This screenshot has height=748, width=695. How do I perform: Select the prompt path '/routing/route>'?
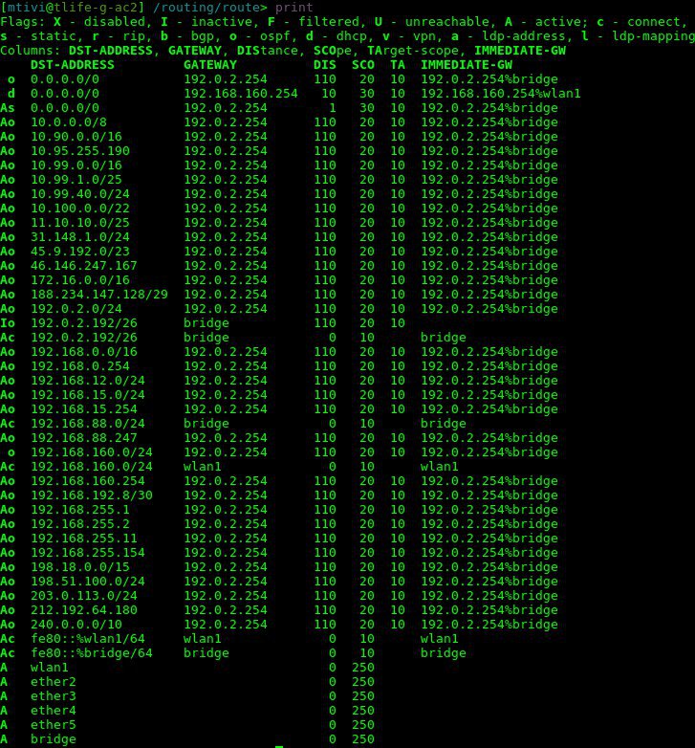209,8
